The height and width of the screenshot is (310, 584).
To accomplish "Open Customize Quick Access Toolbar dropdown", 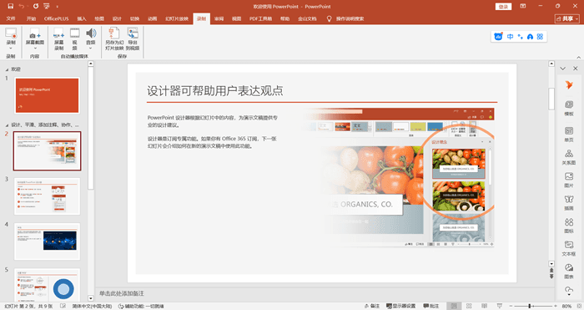I will point(57,7).
